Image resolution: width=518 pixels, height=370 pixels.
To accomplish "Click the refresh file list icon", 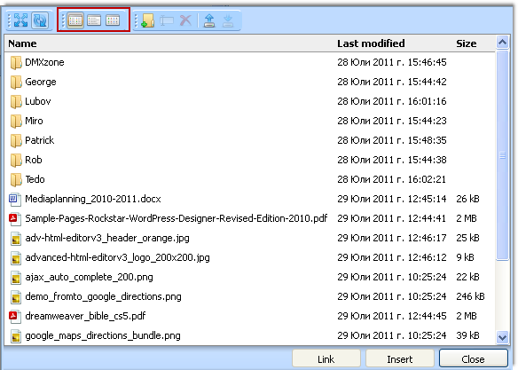I will (40, 20).
